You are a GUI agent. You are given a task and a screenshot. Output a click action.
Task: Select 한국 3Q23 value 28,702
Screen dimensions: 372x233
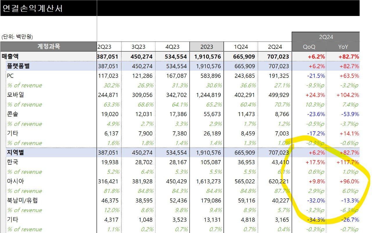[144, 162]
